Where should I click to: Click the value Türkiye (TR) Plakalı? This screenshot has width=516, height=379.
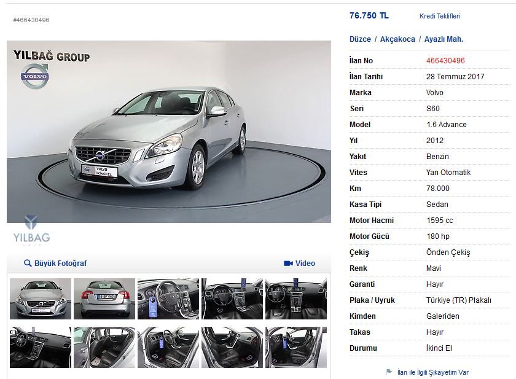tap(458, 300)
